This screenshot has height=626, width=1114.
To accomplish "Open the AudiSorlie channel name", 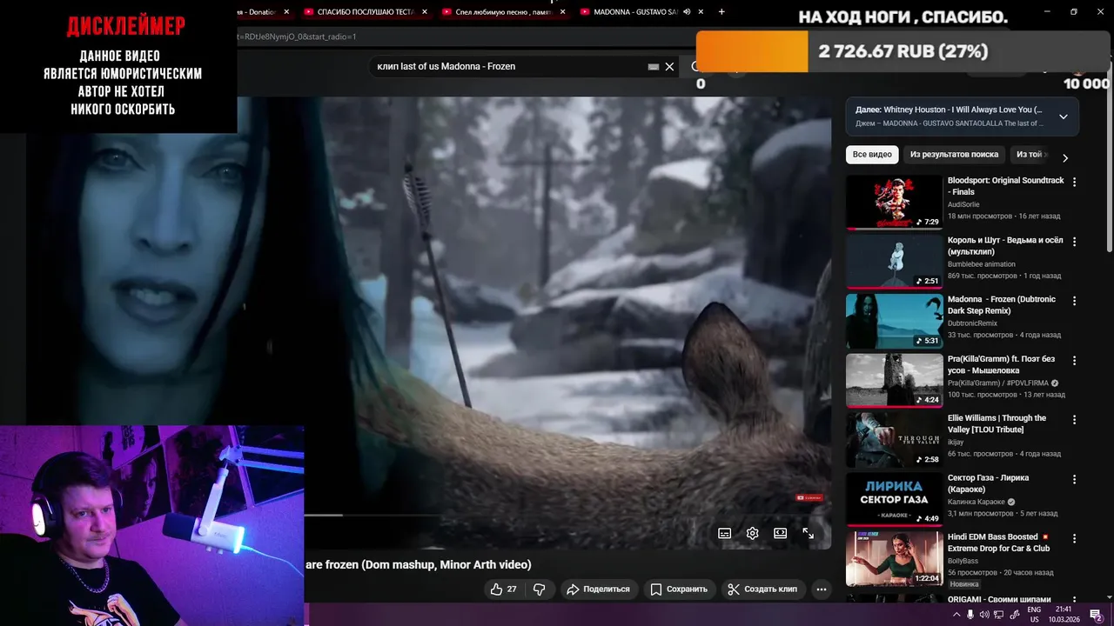I will [x=964, y=204].
